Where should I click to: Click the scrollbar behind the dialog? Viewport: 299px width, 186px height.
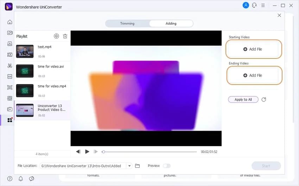pos(293,69)
